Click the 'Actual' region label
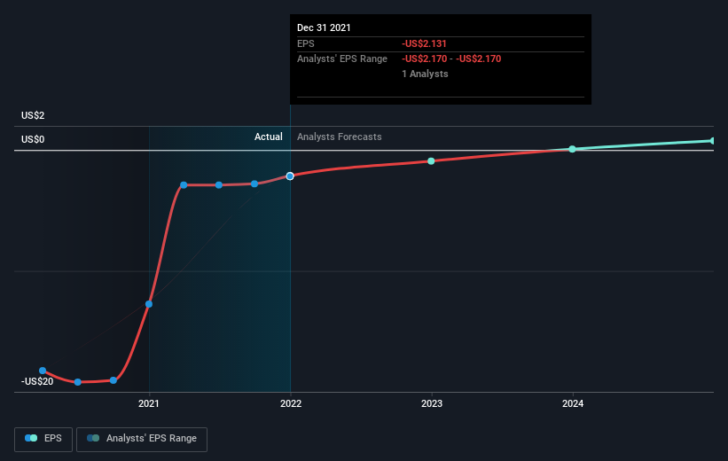The image size is (728, 461). [x=269, y=137]
